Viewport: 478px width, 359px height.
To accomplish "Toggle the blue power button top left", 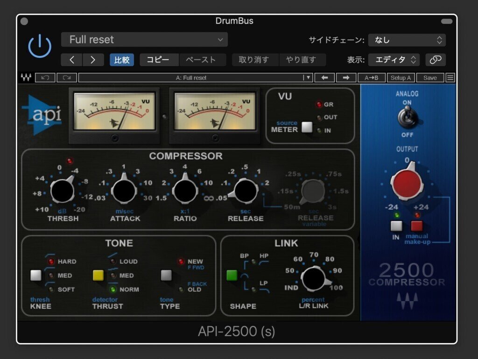I will point(40,46).
